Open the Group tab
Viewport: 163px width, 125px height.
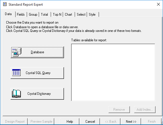tap(33, 15)
